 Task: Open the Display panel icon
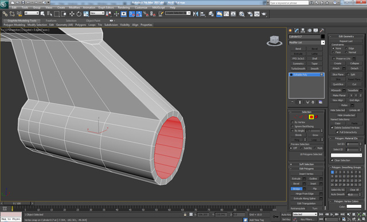point(316,30)
